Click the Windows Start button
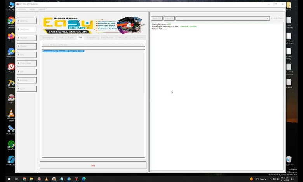Viewport: 303px width, 182px height. [9, 179]
